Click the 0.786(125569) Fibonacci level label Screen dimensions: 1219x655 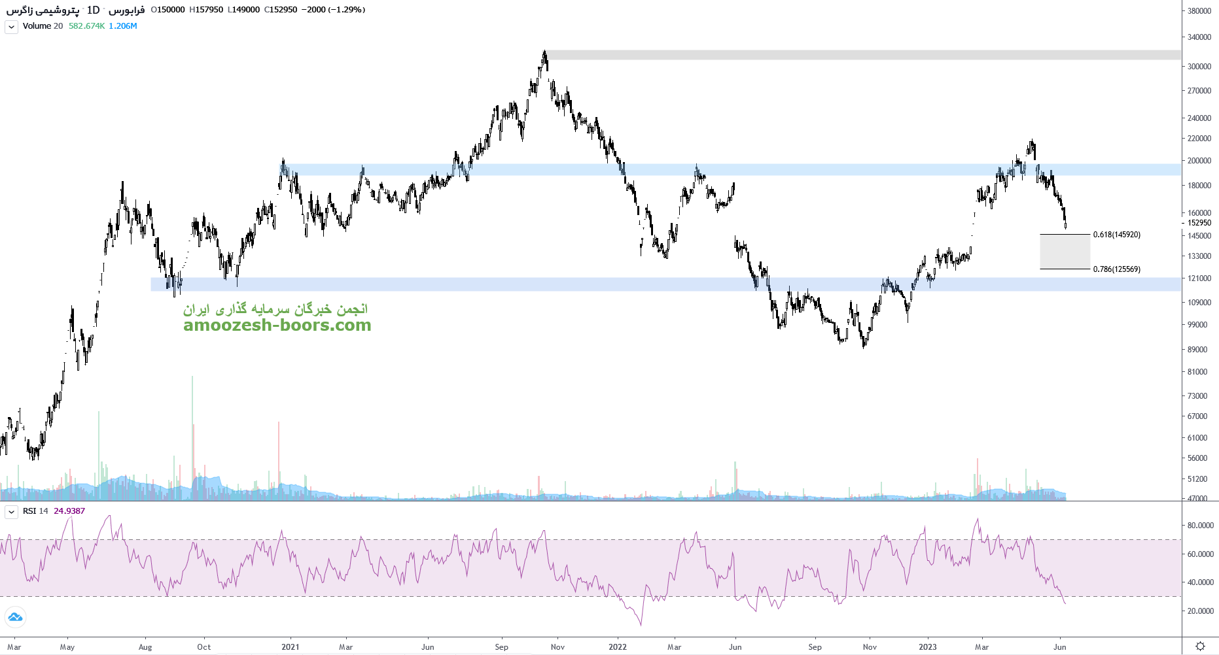1116,269
